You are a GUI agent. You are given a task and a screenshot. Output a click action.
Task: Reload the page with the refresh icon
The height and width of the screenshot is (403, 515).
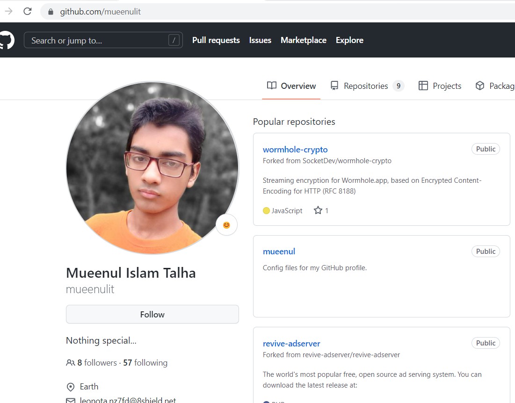(28, 11)
